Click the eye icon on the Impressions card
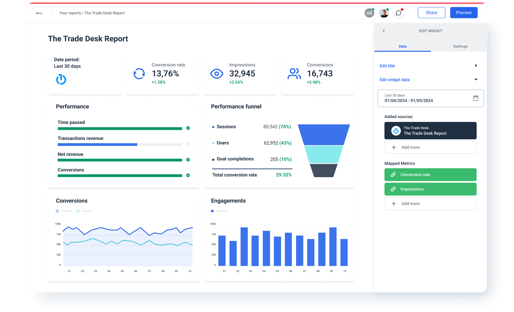 pos(217,74)
